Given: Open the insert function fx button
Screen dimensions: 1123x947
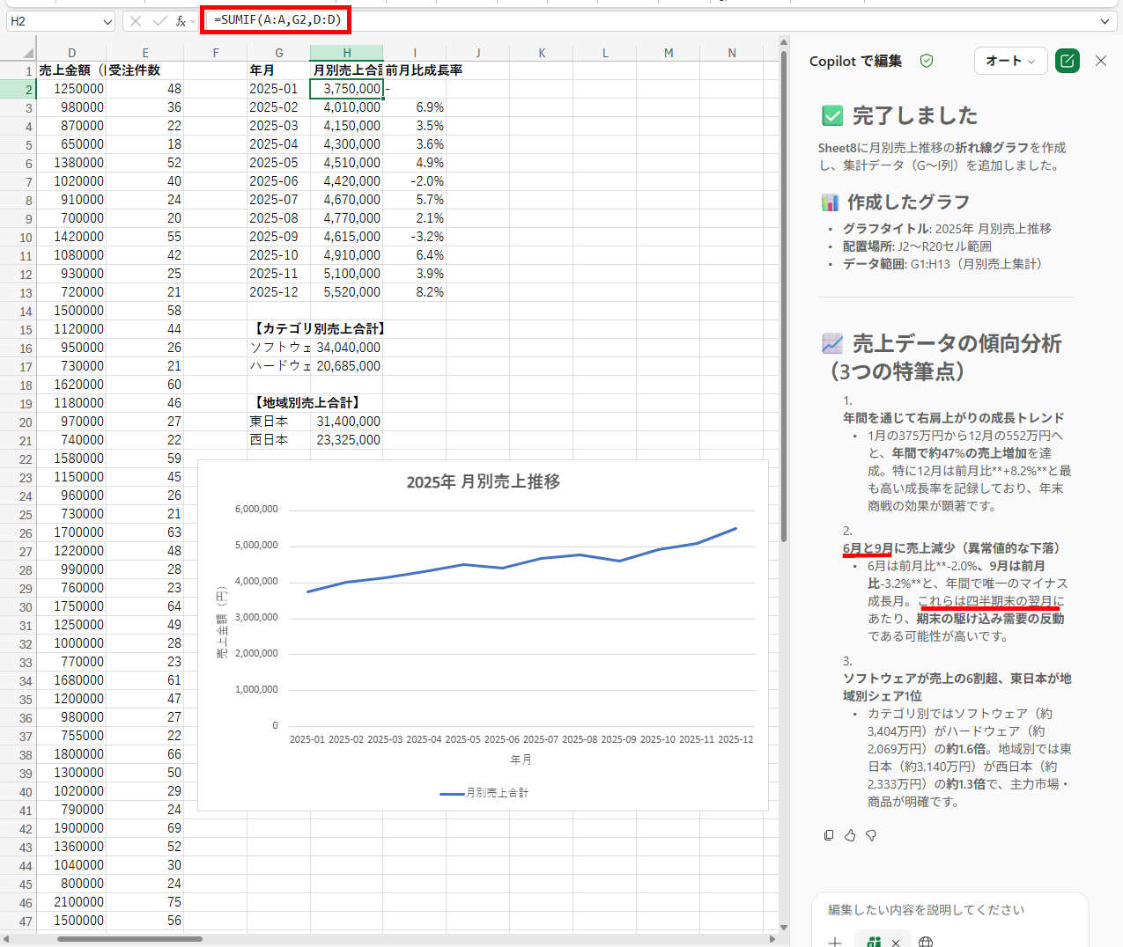Looking at the screenshot, I should tap(181, 21).
